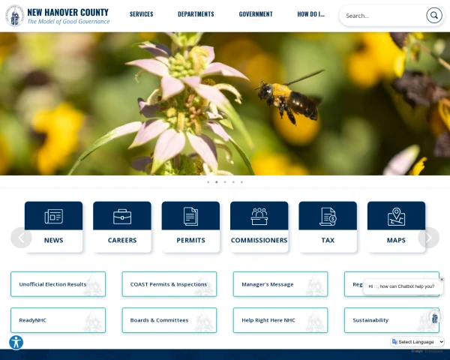Image resolution: width=450 pixels, height=360 pixels.
Task: Click the New Hanover County seal logo
Action: tap(15, 16)
